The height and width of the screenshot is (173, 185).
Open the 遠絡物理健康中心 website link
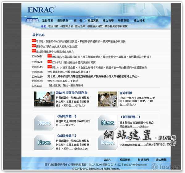55,52
